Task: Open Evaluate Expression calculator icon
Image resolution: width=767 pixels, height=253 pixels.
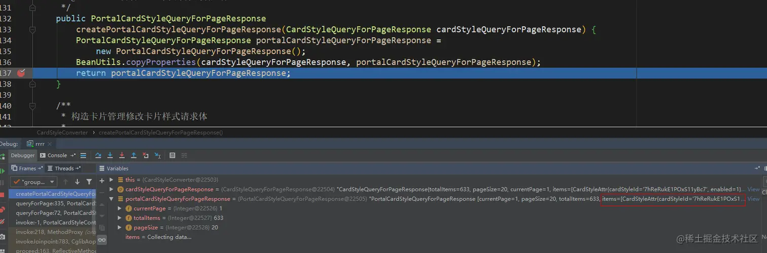Action: 172,155
